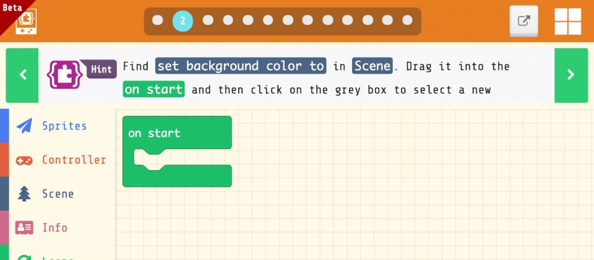Open the share/export icon button

tap(523, 21)
